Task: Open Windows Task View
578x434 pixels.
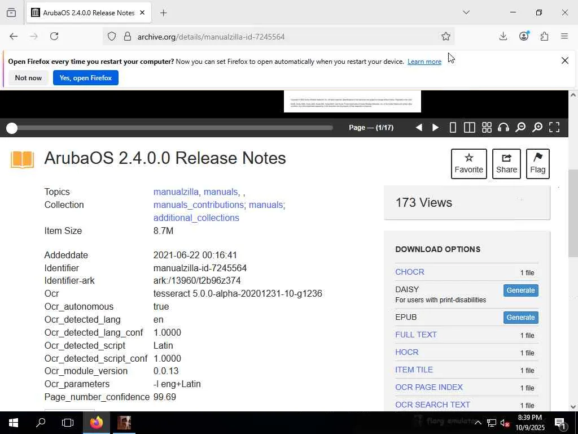Action: [68, 423]
